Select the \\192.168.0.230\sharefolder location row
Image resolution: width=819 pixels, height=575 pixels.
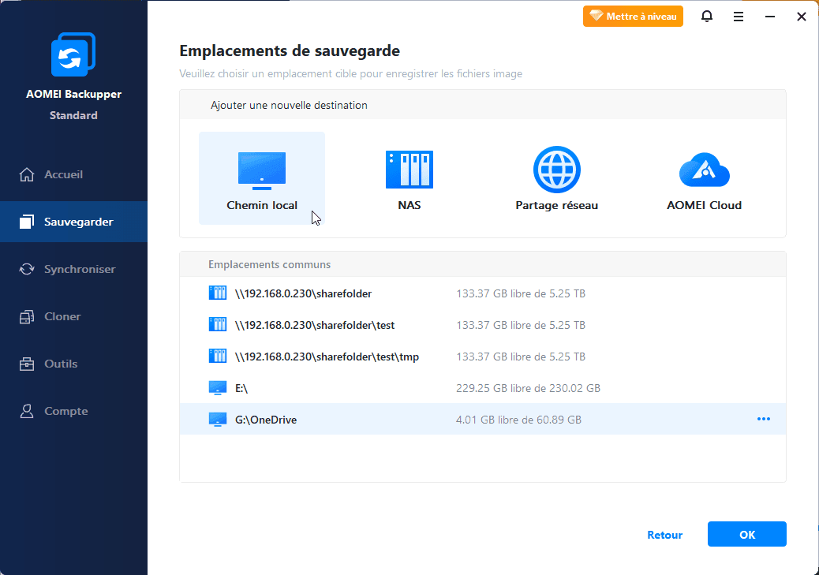click(483, 293)
